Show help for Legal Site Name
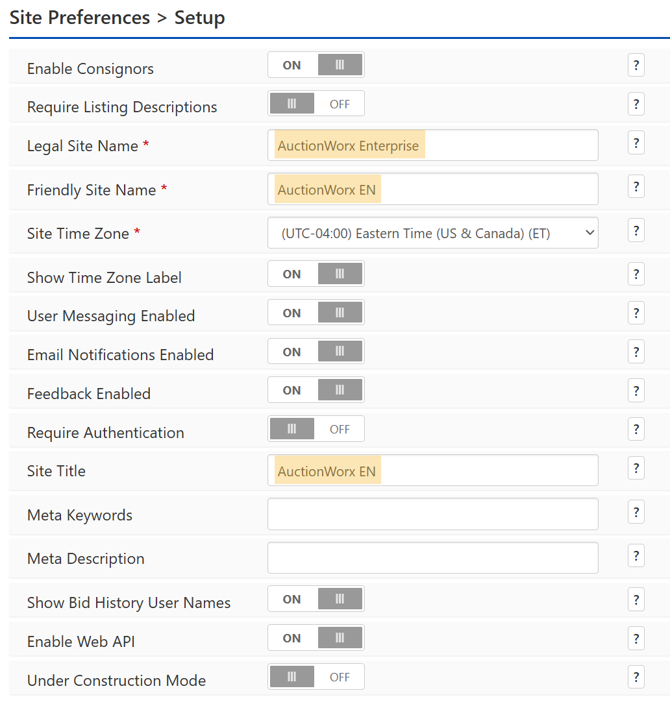670x706 pixels. (x=636, y=143)
